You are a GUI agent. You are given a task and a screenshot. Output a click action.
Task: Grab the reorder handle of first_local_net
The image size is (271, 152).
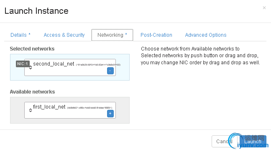(31, 110)
